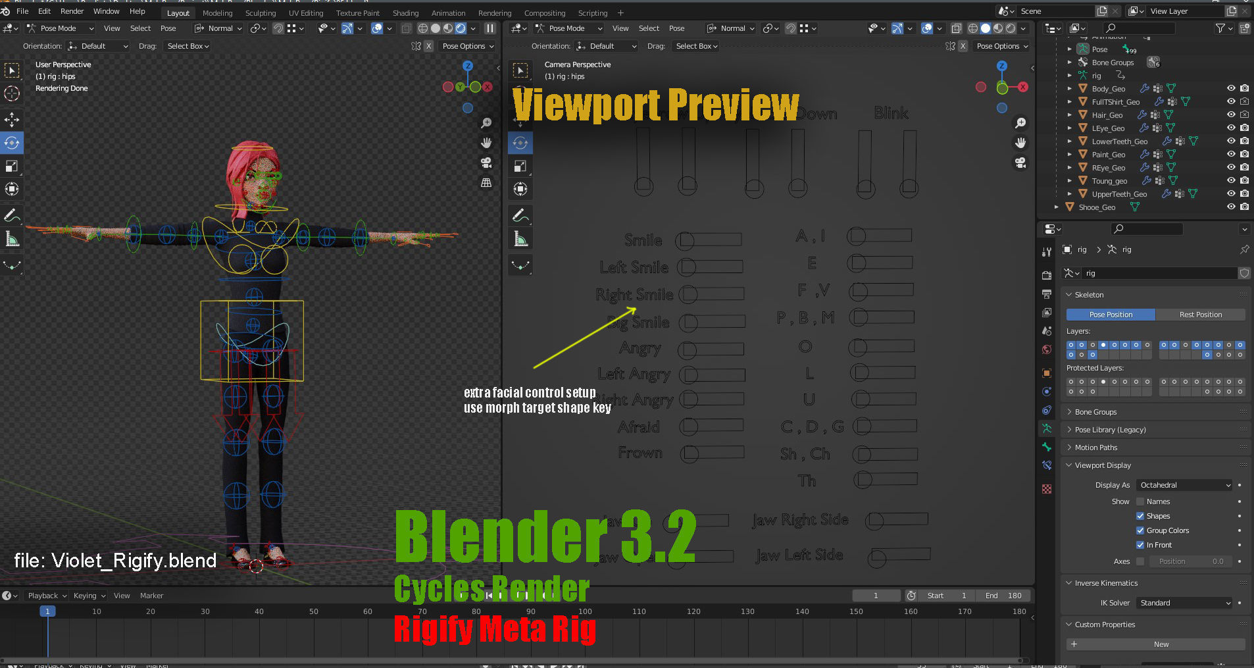The width and height of the screenshot is (1254, 668).
Task: Uncheck the Shapes checkbox
Action: pos(1140,516)
